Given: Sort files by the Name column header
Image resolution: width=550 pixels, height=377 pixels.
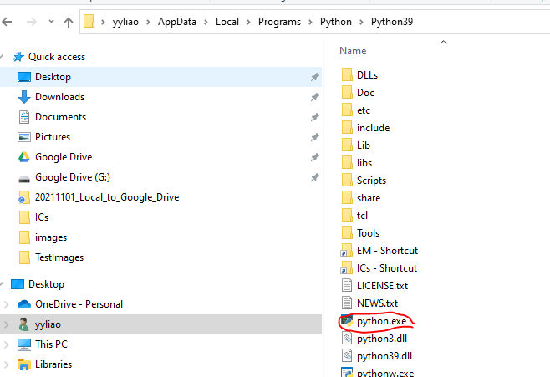Looking at the screenshot, I should (x=353, y=51).
